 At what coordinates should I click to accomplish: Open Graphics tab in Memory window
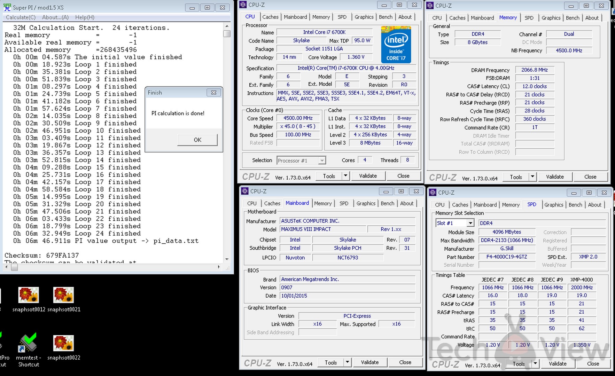tap(551, 18)
